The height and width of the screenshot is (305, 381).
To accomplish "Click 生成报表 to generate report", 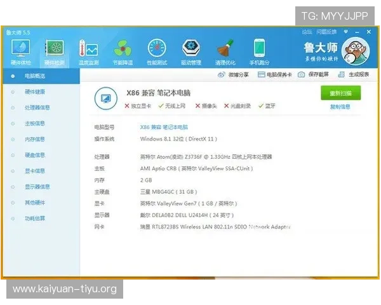I will tap(354, 74).
